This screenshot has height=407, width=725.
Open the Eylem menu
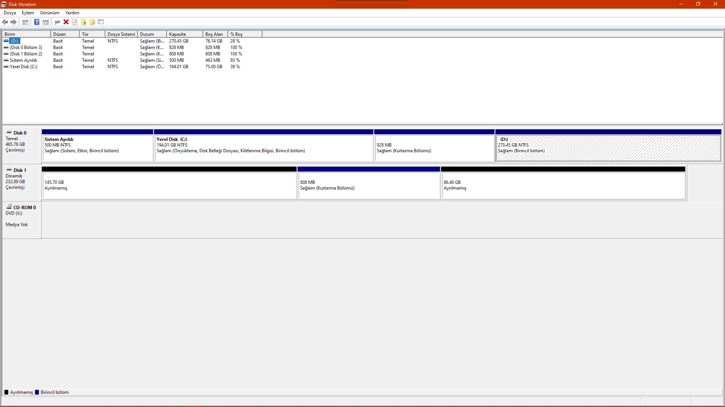28,13
